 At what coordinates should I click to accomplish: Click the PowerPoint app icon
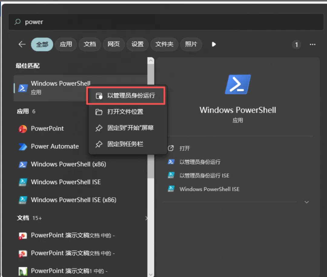23,129
